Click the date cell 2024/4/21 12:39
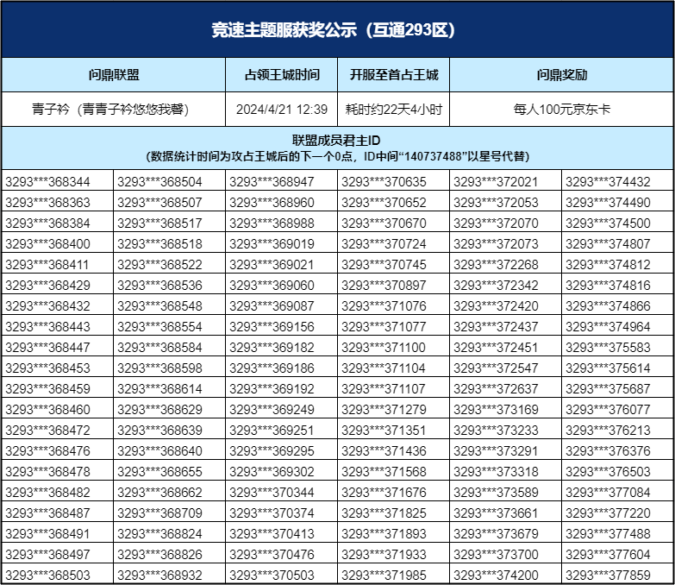Image resolution: width=675 pixels, height=585 pixels. (282, 110)
